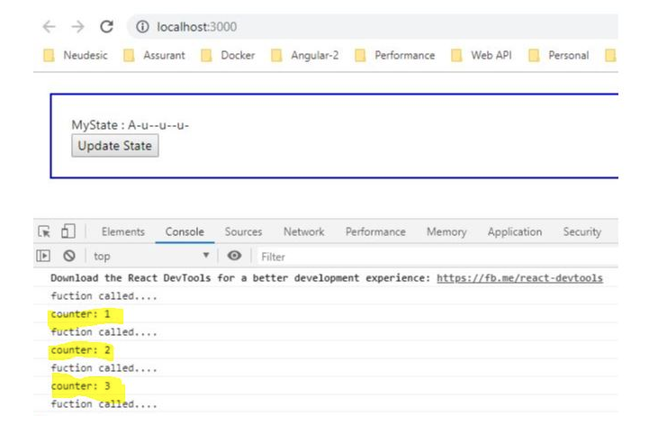Select the 'counter: 1' log line
649x425 pixels.
coord(81,314)
